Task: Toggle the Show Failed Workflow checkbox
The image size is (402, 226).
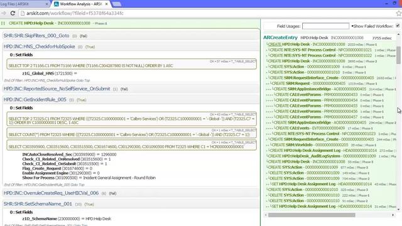Action: tap(398, 26)
